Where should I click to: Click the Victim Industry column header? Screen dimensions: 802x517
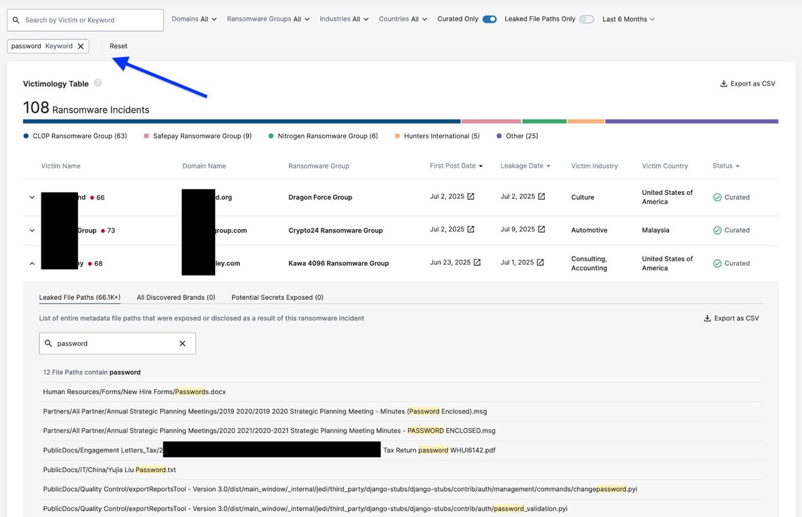[594, 166]
